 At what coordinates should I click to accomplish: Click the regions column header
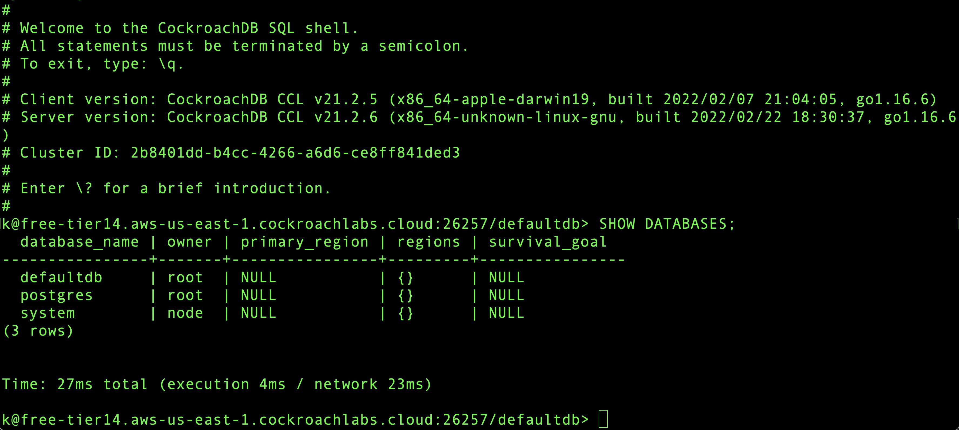coord(428,242)
